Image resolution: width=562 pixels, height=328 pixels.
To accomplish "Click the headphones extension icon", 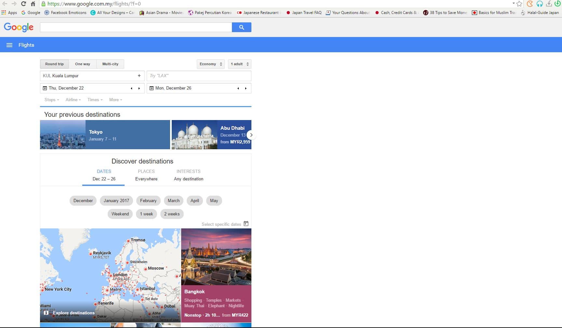I will click(540, 4).
